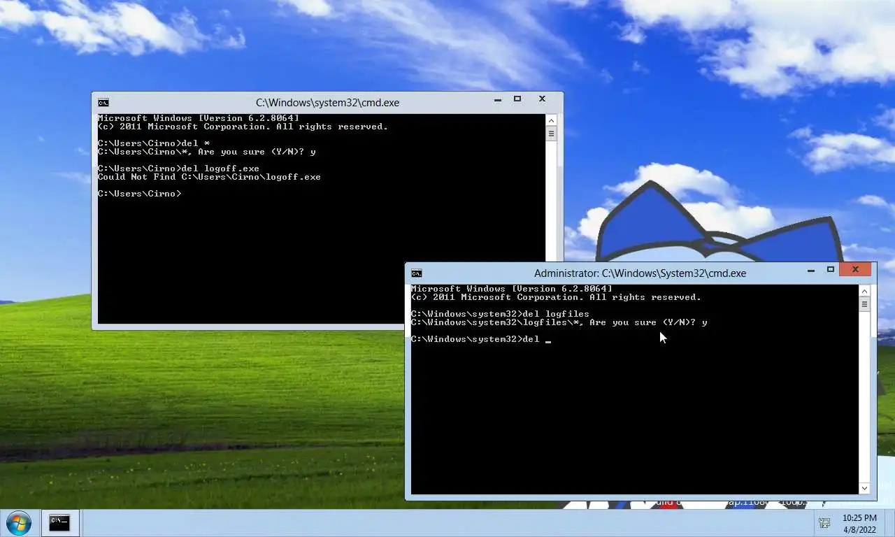Click '(c) 2011 Microsoft Corporation' line in background window
Viewport: 895px width, 537px height.
point(243,127)
